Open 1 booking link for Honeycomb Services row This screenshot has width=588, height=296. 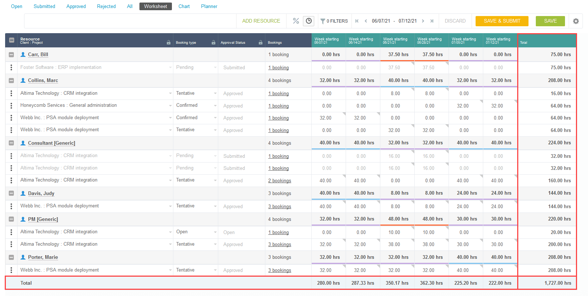click(x=278, y=106)
